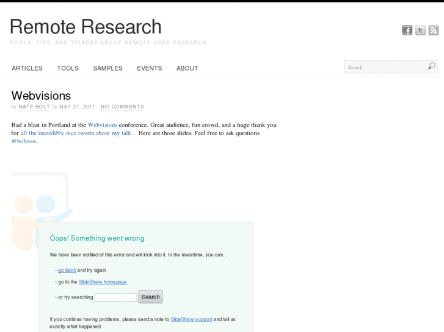Focus the site Search box
This screenshot has width=444, height=332.
pyautogui.click(x=391, y=67)
